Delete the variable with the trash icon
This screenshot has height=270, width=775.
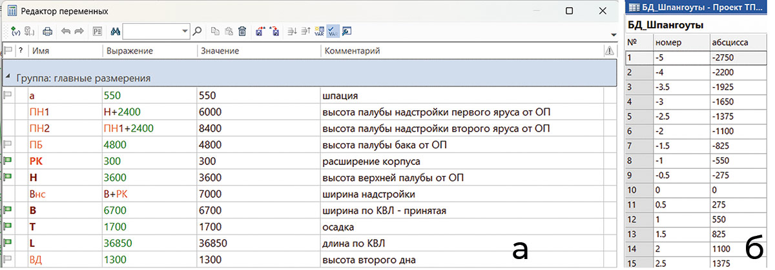(x=242, y=31)
